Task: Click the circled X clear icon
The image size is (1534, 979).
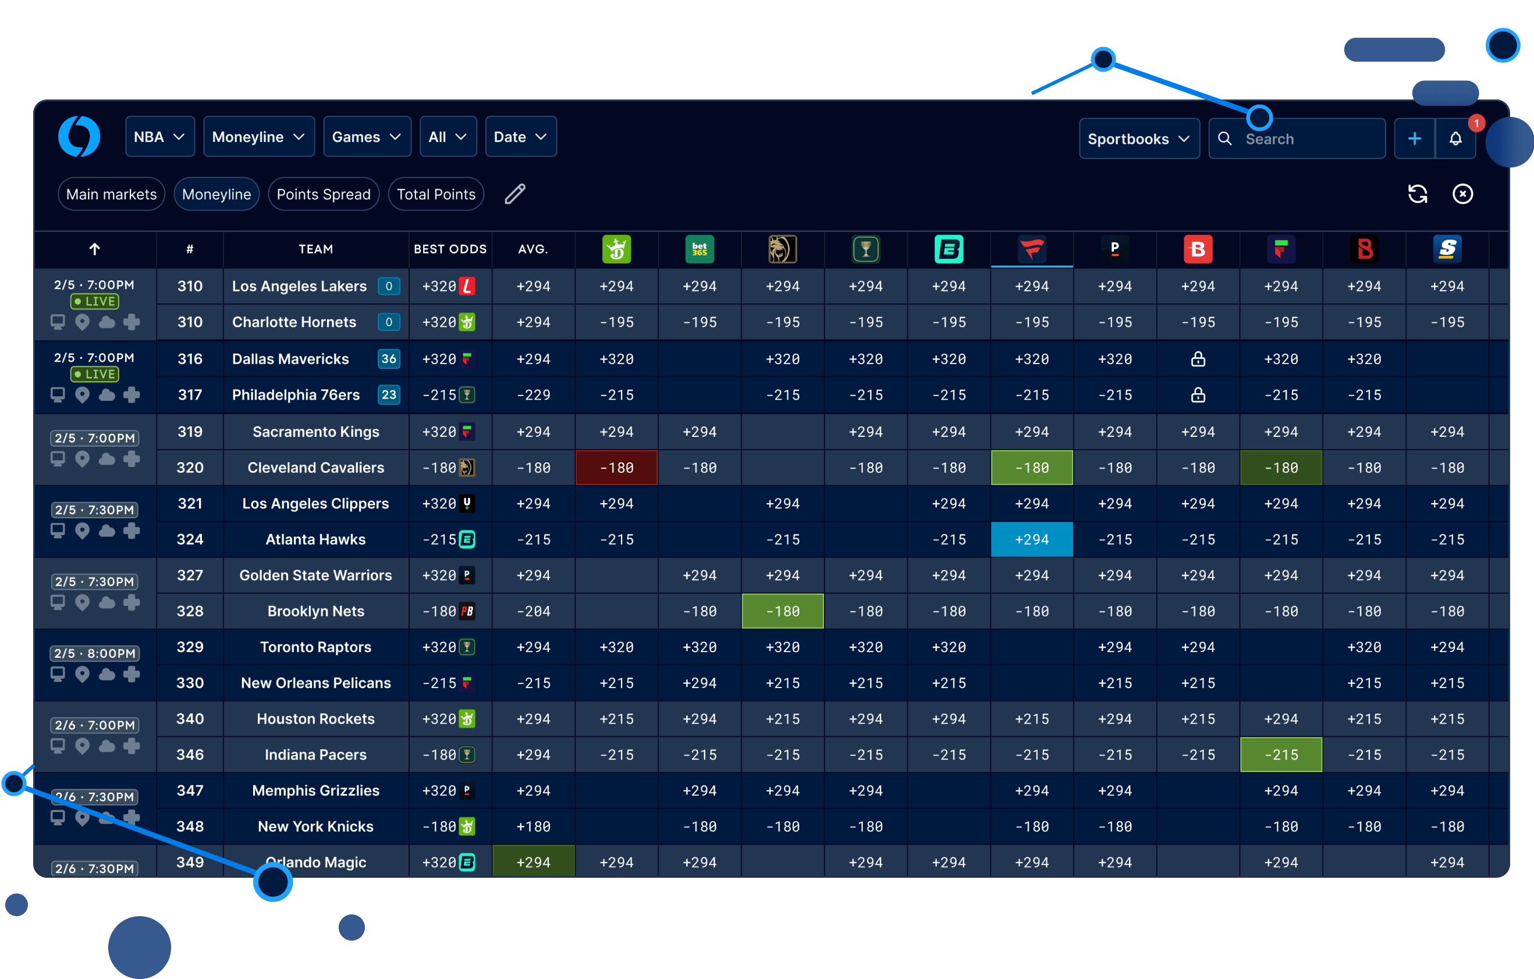Action: point(1462,194)
